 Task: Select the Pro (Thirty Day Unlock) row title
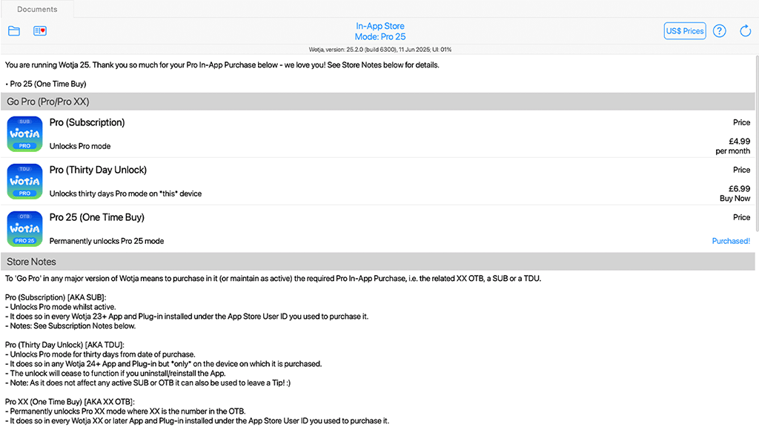click(98, 170)
